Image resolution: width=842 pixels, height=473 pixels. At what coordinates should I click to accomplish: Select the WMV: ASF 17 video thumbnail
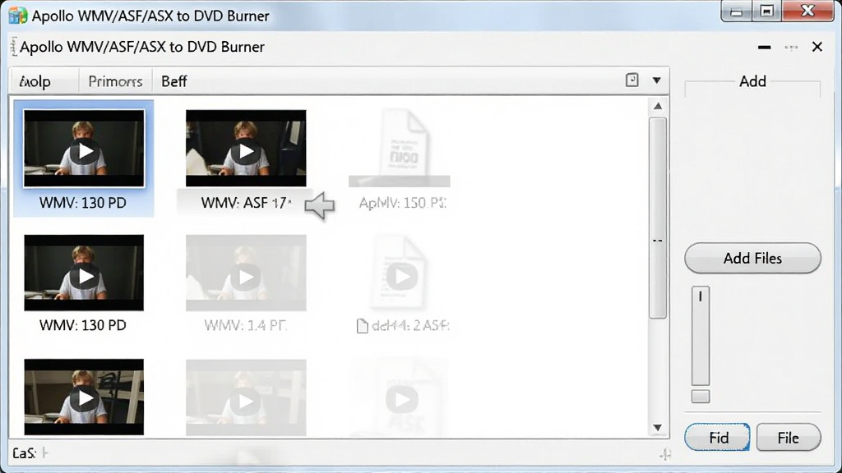coord(246,149)
